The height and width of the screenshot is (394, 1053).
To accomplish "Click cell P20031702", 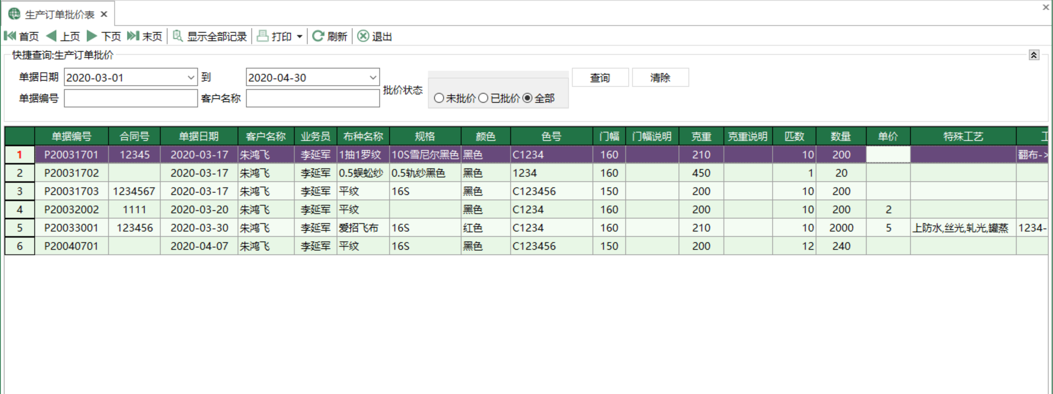I will [x=72, y=173].
